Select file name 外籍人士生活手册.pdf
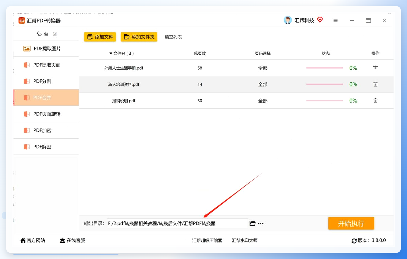 click(x=124, y=68)
